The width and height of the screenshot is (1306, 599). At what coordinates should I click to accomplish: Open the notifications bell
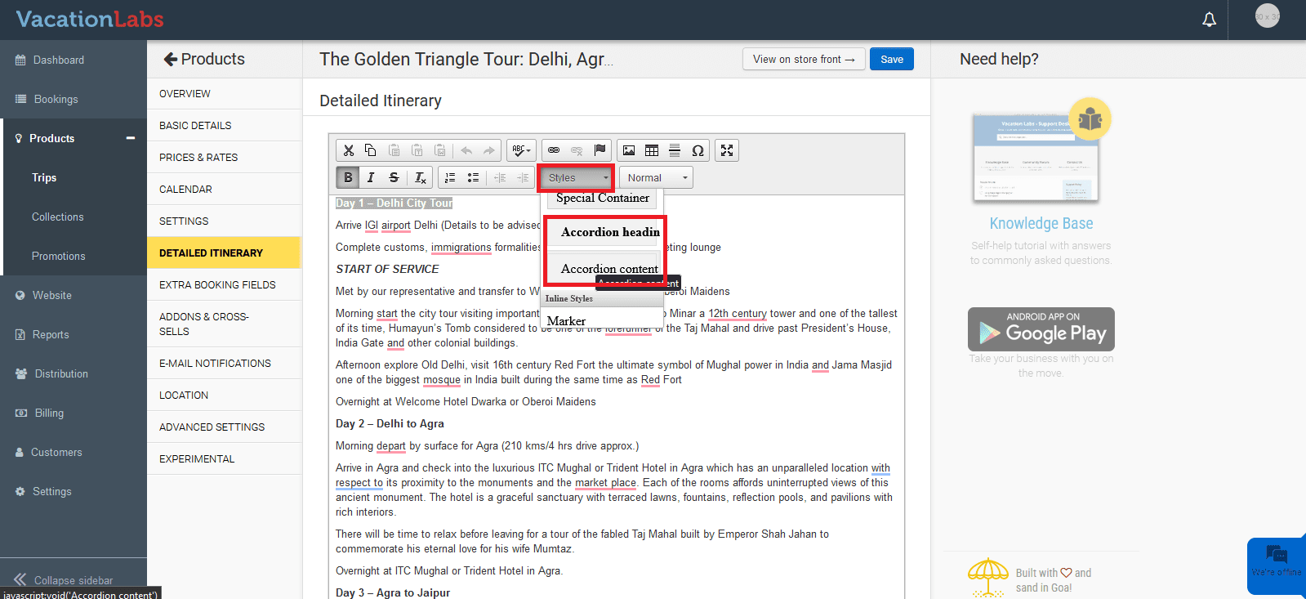1209,20
